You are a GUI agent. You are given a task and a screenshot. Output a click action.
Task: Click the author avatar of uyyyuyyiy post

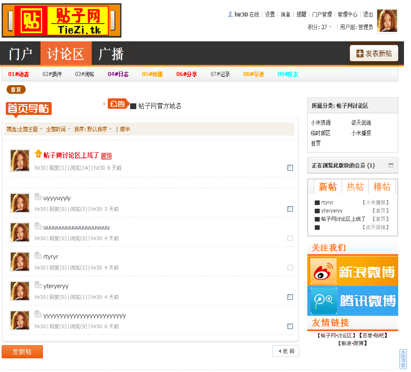(x=20, y=203)
